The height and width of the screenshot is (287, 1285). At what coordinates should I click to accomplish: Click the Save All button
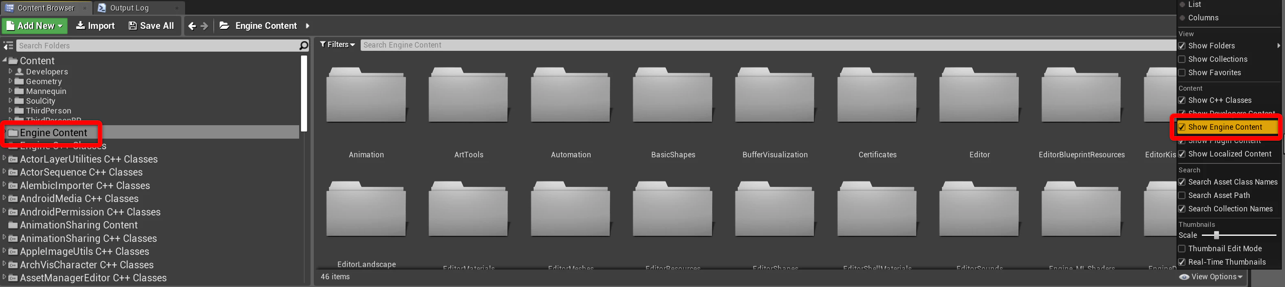(151, 26)
